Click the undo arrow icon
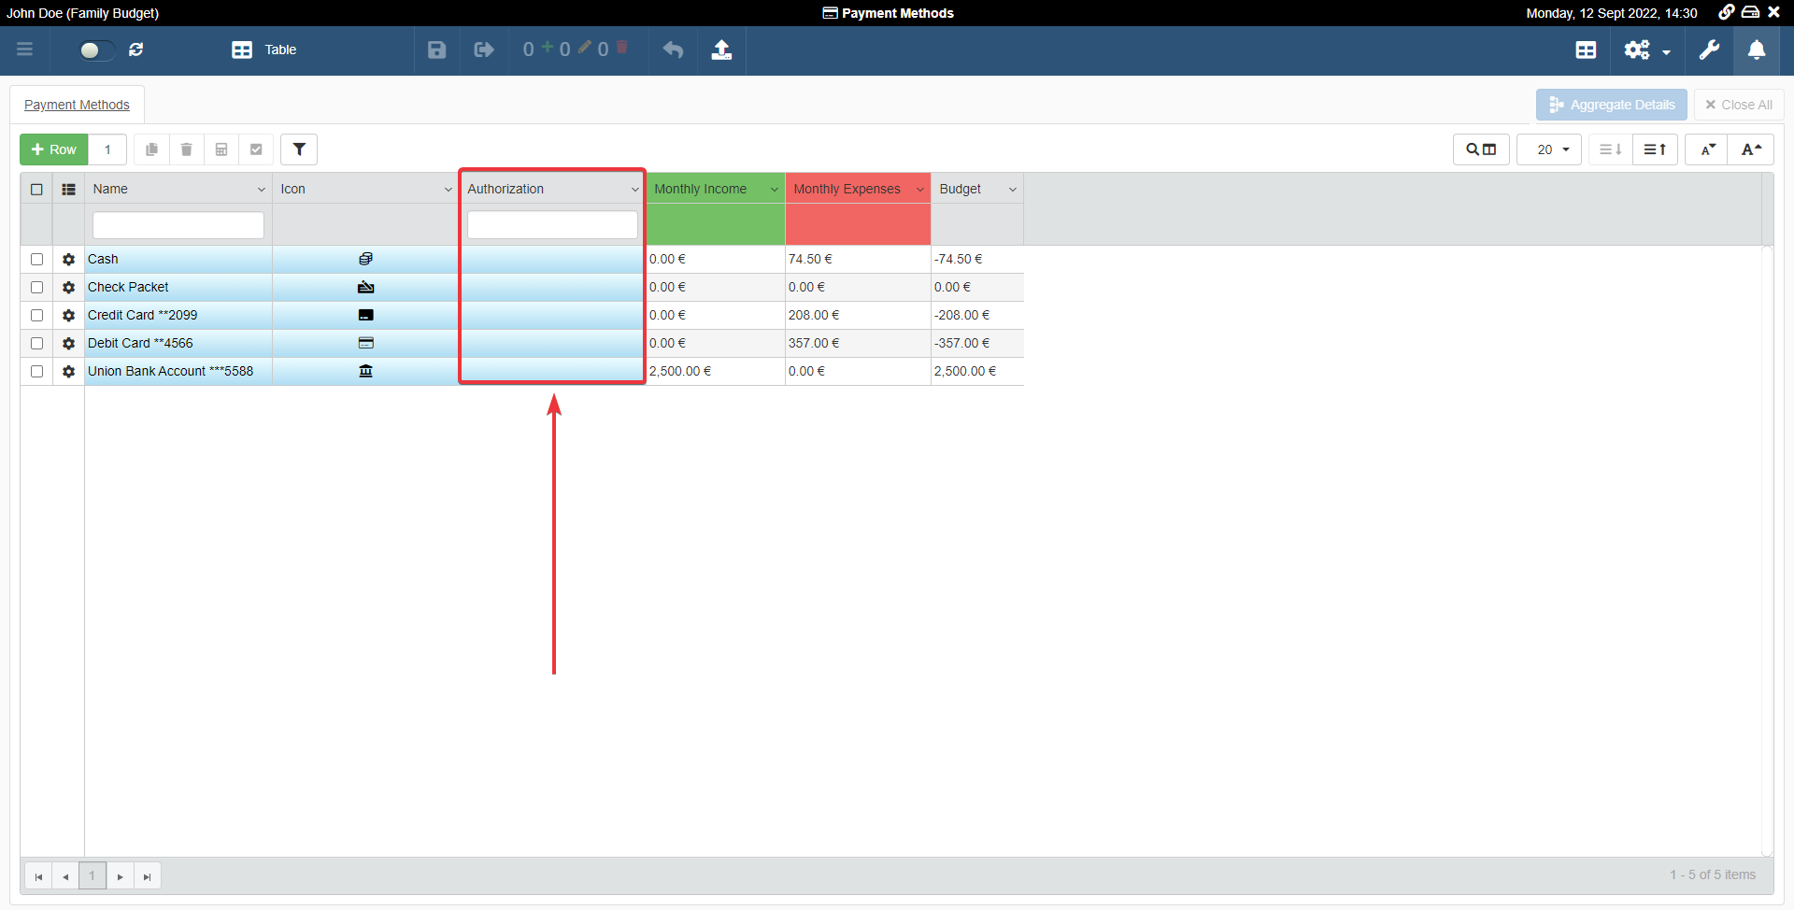The width and height of the screenshot is (1794, 910). (673, 50)
